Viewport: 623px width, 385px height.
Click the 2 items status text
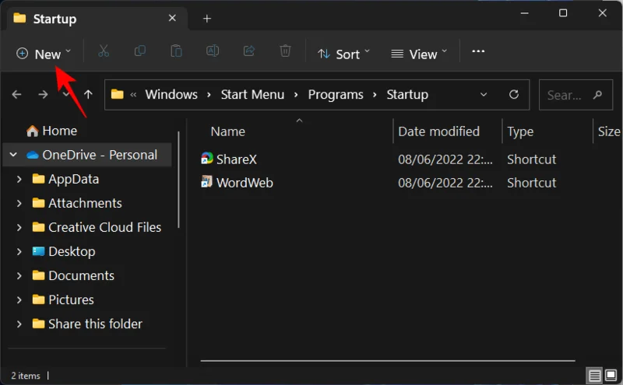(x=26, y=376)
